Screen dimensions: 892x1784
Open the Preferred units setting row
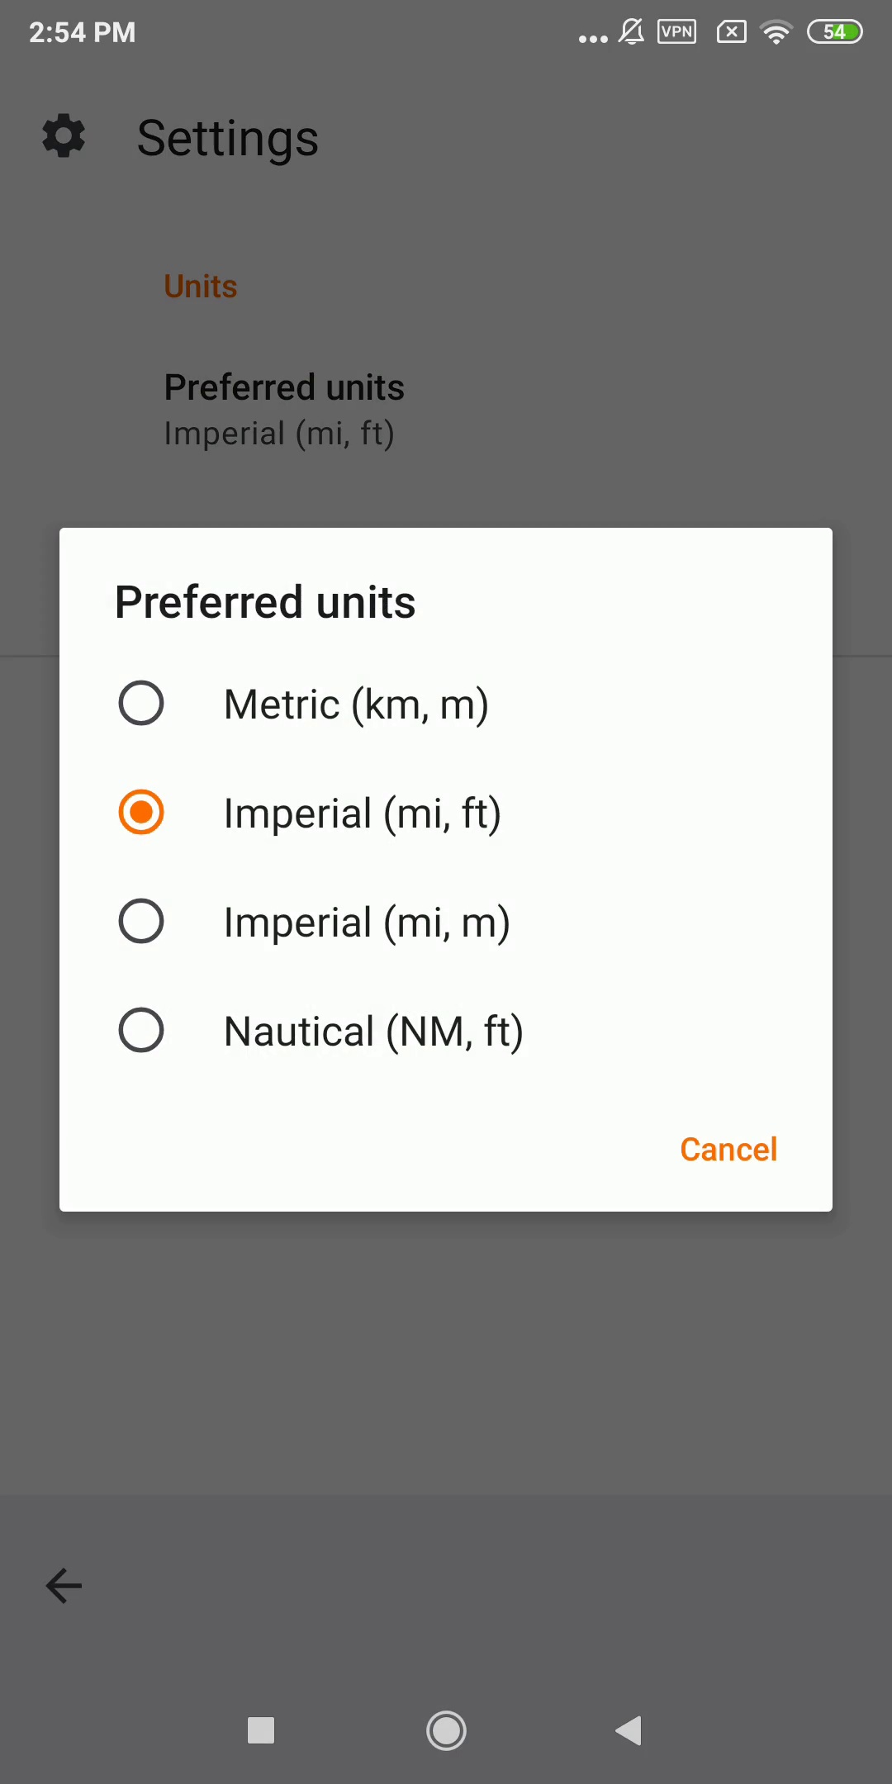[x=446, y=410]
